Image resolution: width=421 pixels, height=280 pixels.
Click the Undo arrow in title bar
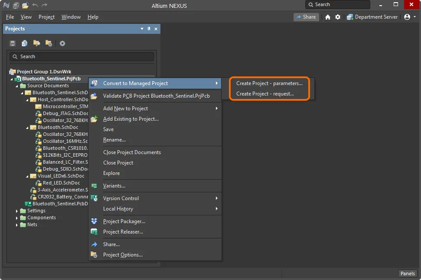coord(35,5)
